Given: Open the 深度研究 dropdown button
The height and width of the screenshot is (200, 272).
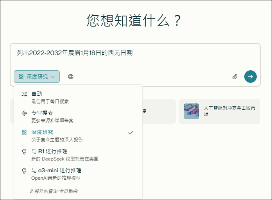Looking at the screenshot, I should pyautogui.click(x=37, y=77).
